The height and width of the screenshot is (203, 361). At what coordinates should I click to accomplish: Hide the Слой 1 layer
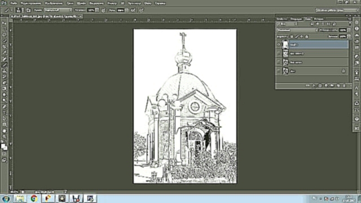tap(279, 45)
